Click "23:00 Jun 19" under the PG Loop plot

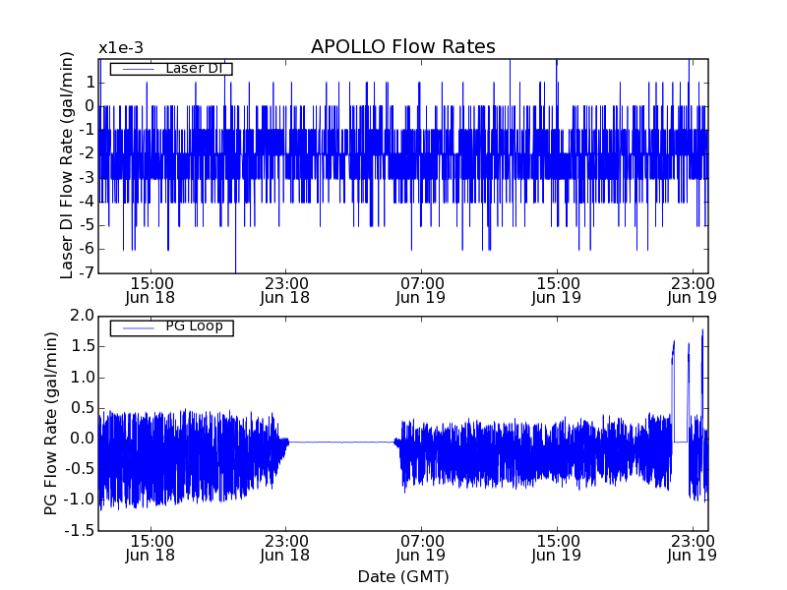(693, 549)
